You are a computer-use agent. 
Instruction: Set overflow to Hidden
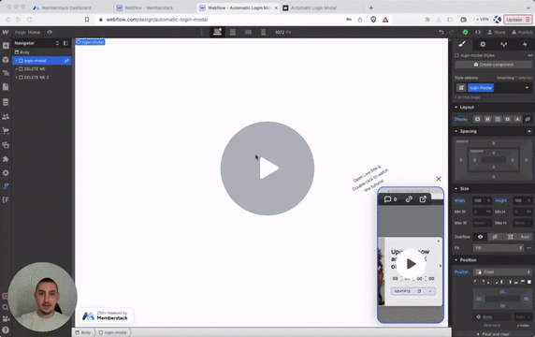495,237
